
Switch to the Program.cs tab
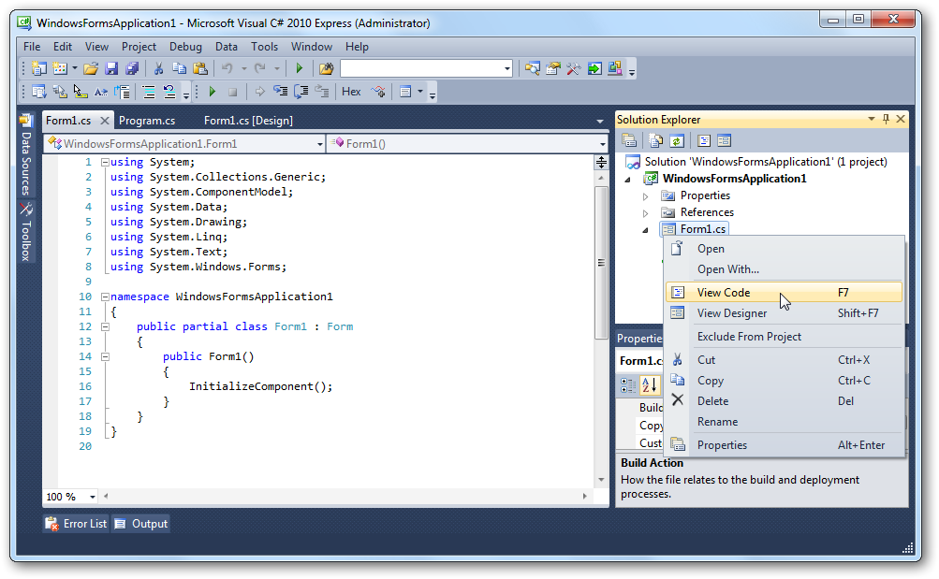(x=147, y=121)
